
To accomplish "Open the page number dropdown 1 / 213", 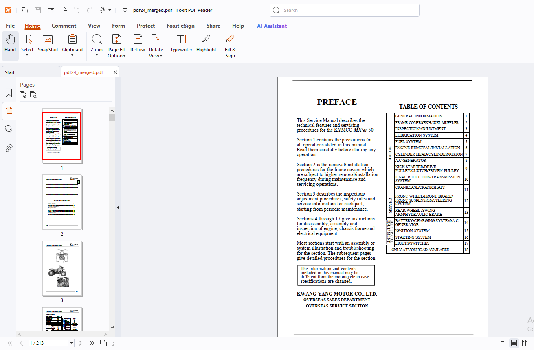I will coord(72,343).
